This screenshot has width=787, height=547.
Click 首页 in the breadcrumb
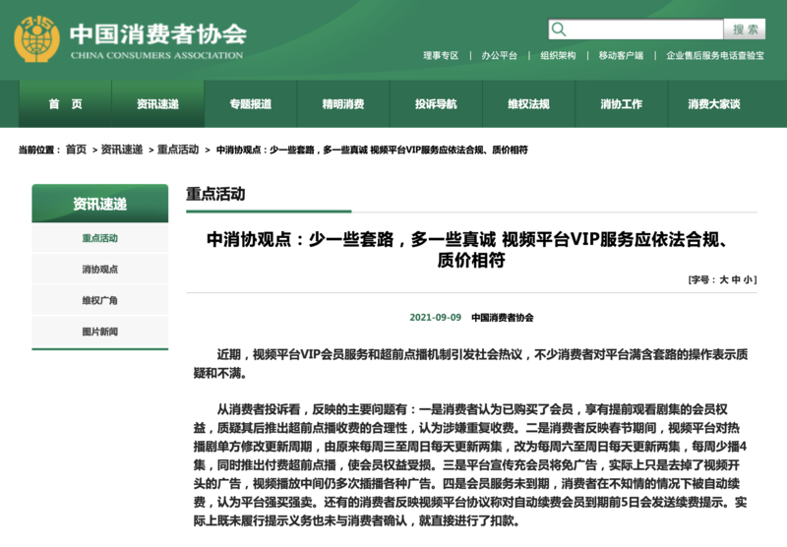pos(77,150)
